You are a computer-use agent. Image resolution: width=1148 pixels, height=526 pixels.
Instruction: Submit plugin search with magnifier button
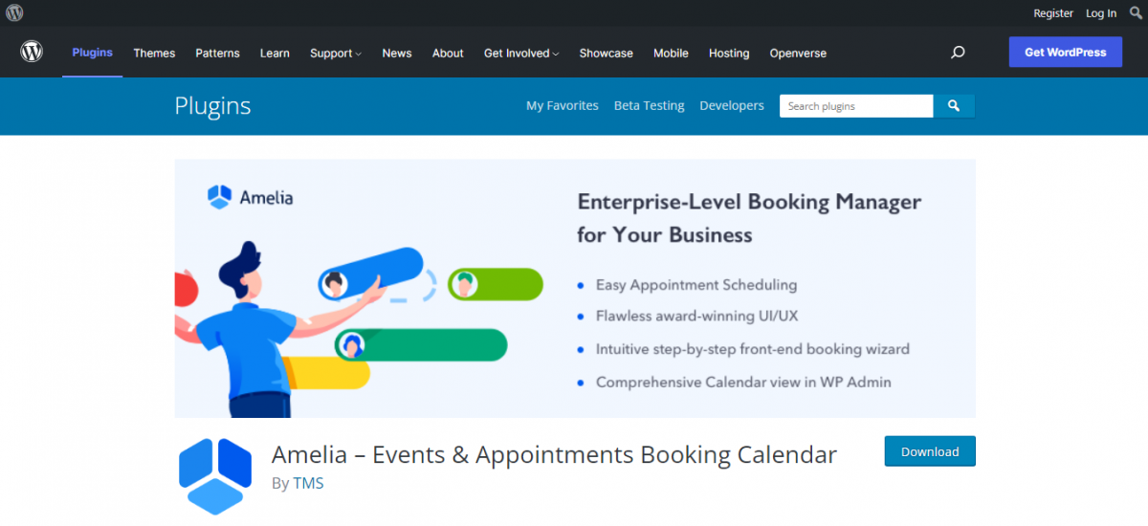tap(954, 106)
